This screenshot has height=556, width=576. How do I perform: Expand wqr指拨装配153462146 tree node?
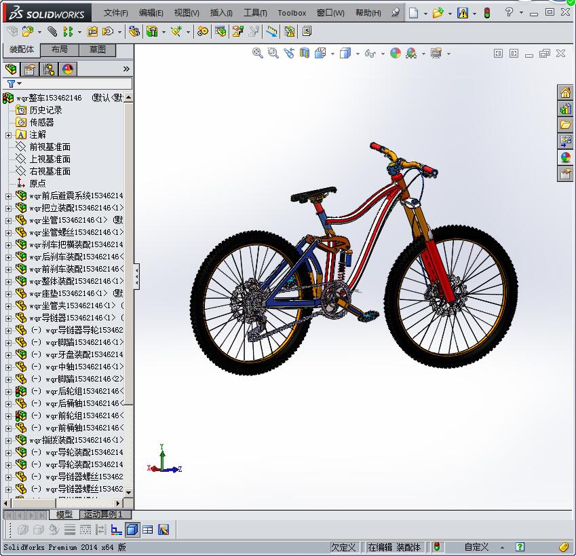pyautogui.click(x=8, y=441)
